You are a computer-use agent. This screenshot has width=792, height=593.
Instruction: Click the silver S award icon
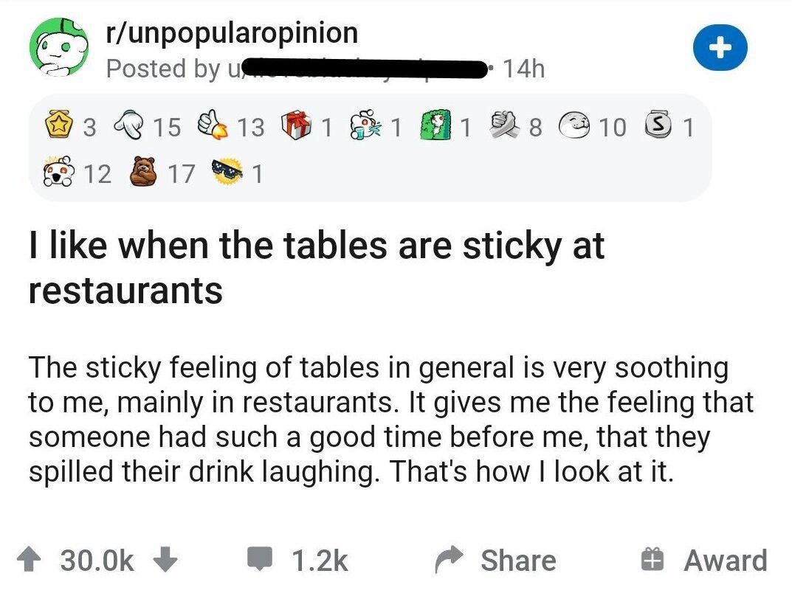pyautogui.click(x=659, y=128)
